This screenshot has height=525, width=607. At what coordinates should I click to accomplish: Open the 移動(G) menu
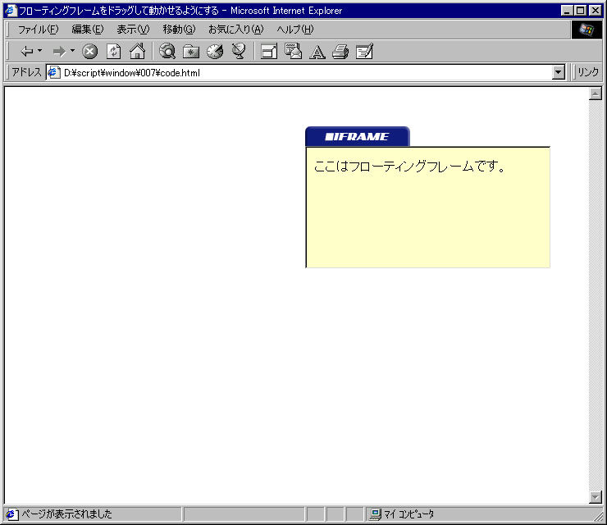(179, 29)
